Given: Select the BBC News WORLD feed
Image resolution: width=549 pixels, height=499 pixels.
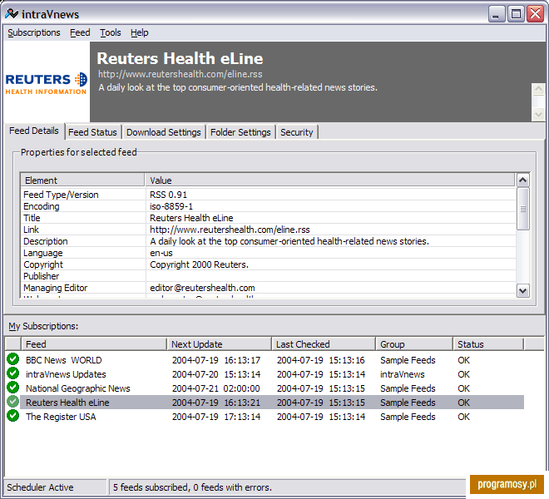Looking at the screenshot, I should 64,360.
